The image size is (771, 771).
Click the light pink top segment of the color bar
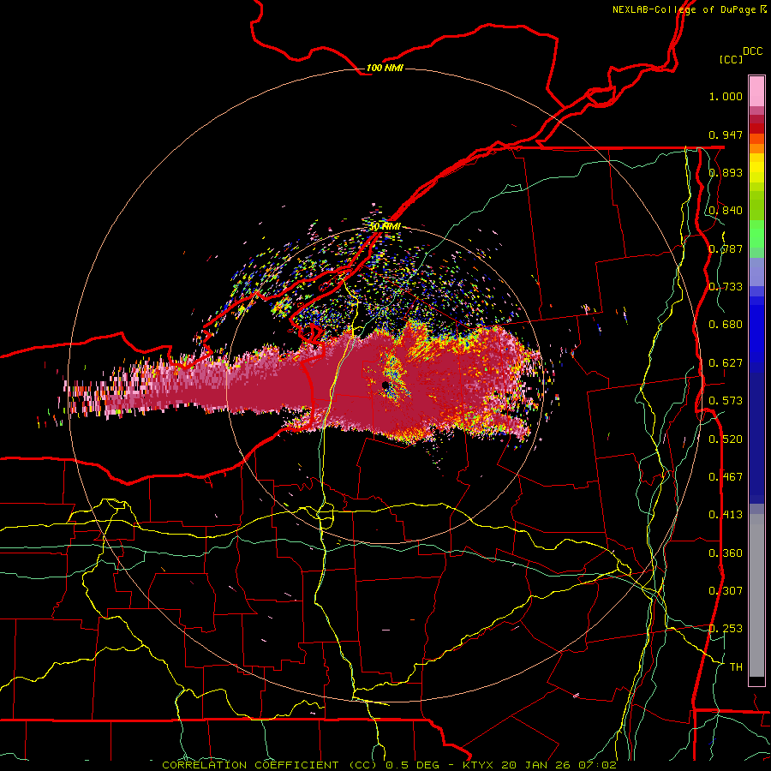coord(756,92)
